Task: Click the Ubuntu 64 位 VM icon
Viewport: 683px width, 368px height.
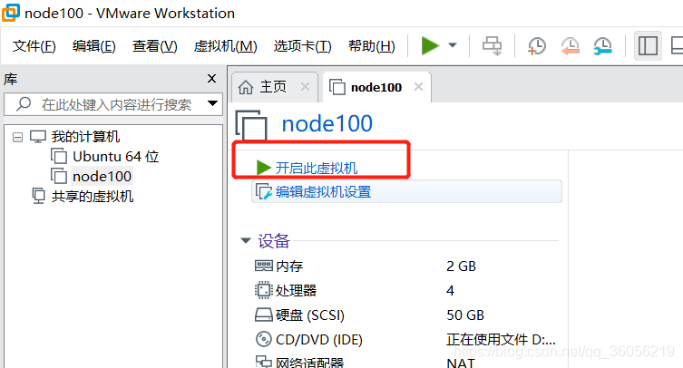Action: [59, 156]
